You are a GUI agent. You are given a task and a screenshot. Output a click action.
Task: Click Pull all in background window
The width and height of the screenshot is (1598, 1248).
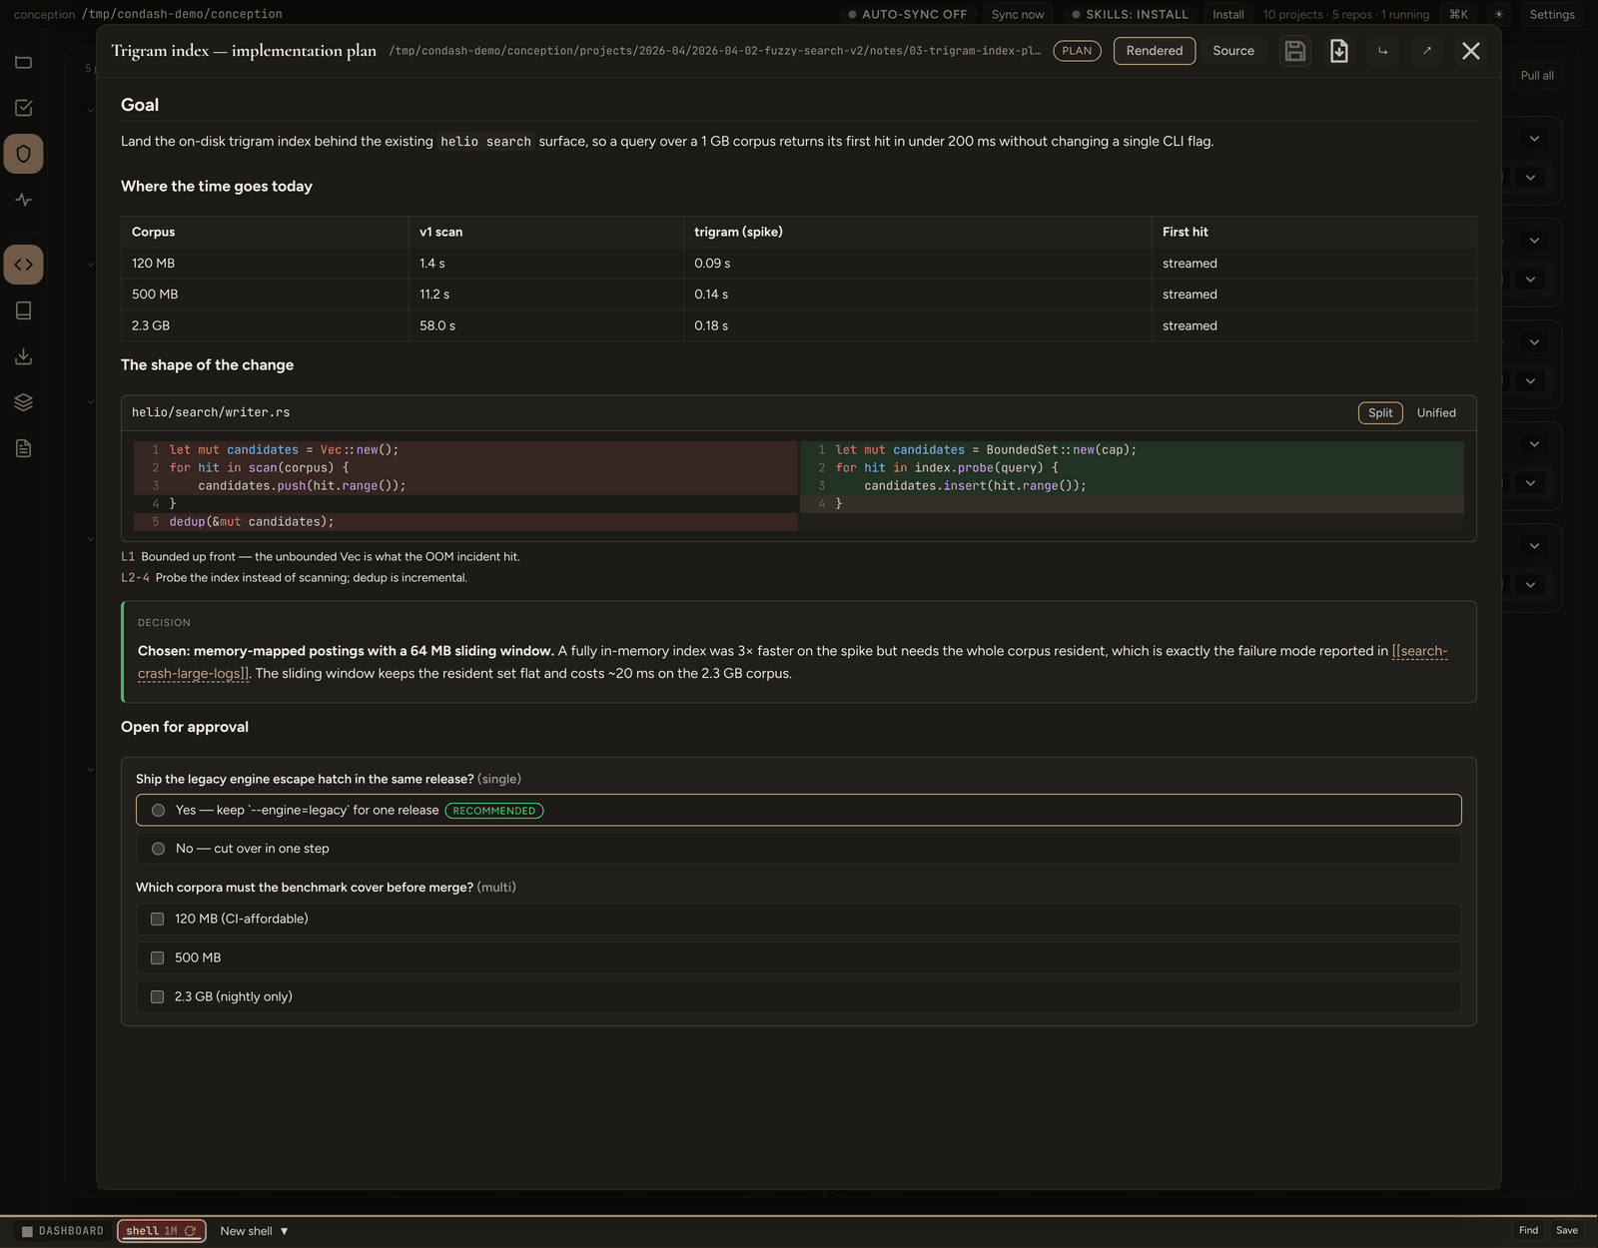(x=1537, y=76)
